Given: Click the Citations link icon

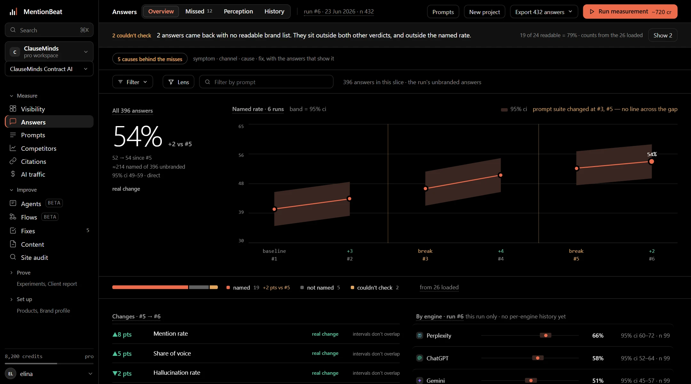Looking at the screenshot, I should [13, 161].
